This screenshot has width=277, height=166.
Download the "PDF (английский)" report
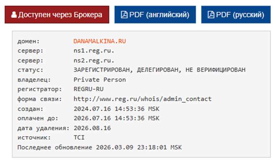(155, 15)
